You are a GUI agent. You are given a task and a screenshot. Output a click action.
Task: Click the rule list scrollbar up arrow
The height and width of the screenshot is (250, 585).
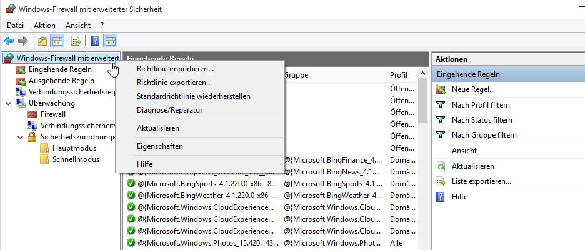point(422,74)
